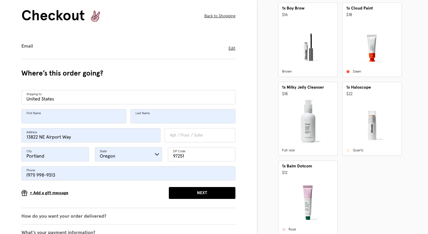Click the Haloscope product image
The height and width of the screenshot is (234, 428).
(x=372, y=125)
